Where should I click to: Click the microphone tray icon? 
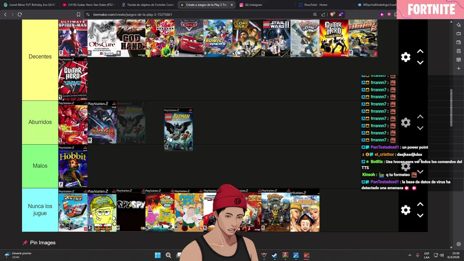tap(418, 255)
